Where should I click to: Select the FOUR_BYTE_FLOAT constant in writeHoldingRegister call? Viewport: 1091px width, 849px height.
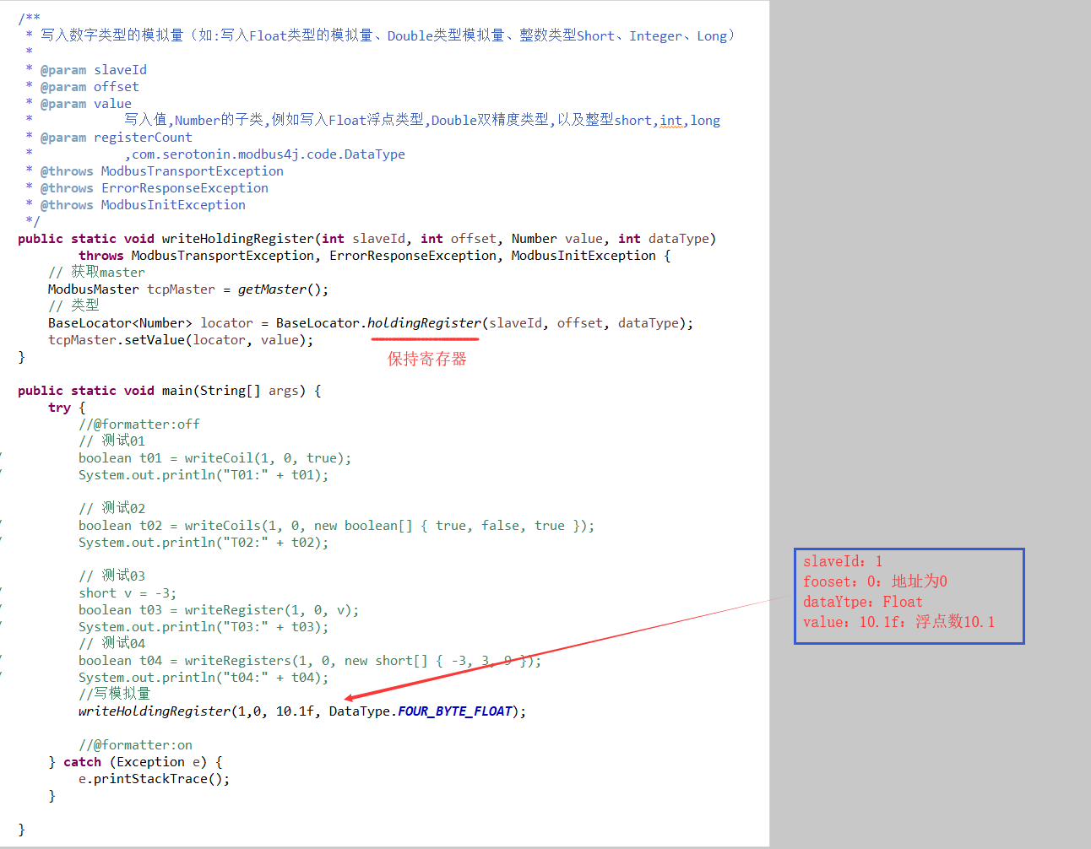tap(453, 711)
